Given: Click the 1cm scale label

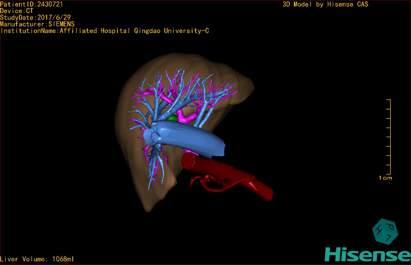Looking at the screenshot, I should (385, 178).
